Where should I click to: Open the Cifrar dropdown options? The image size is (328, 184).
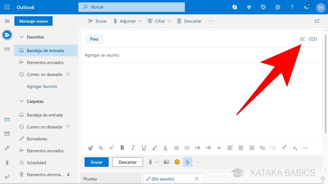169,21
